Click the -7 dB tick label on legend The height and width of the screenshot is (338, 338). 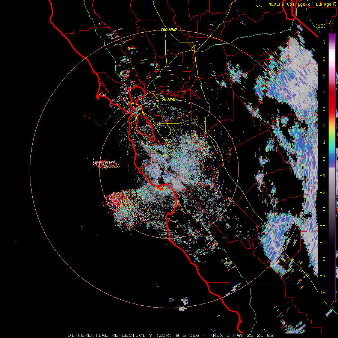pos(323,276)
